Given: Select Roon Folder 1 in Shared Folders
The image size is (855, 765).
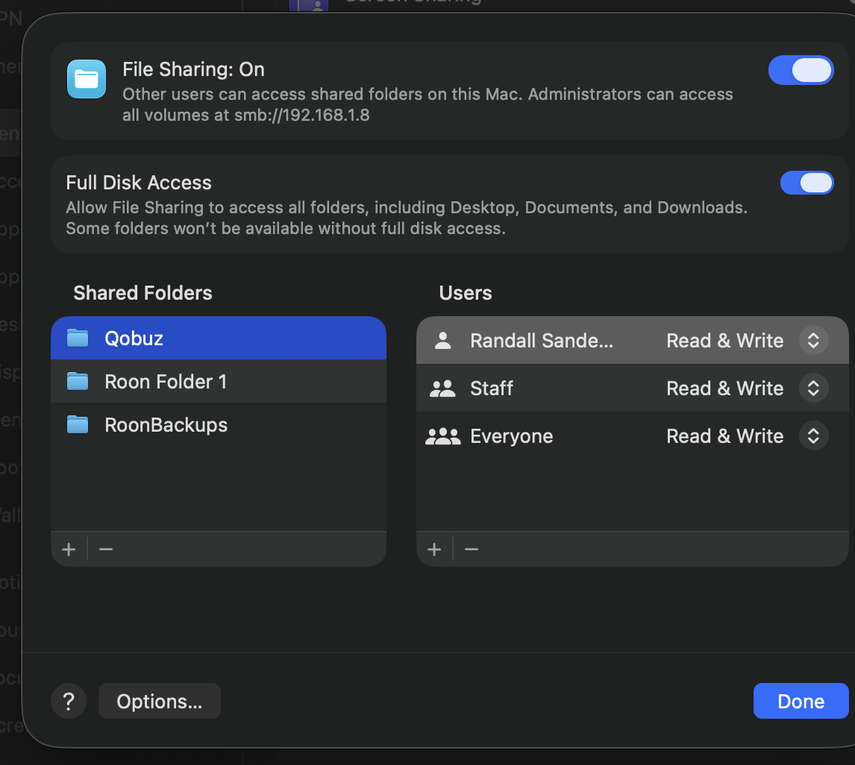Looking at the screenshot, I should [166, 382].
